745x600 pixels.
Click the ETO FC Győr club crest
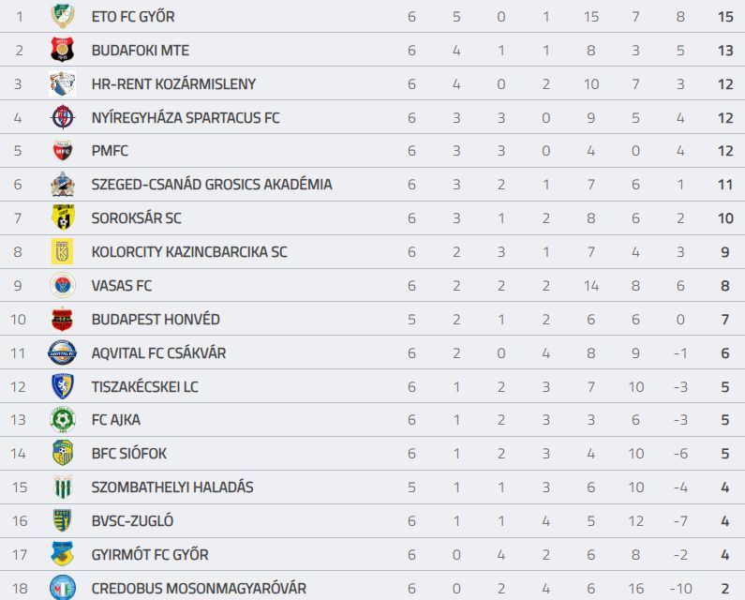coord(62,16)
